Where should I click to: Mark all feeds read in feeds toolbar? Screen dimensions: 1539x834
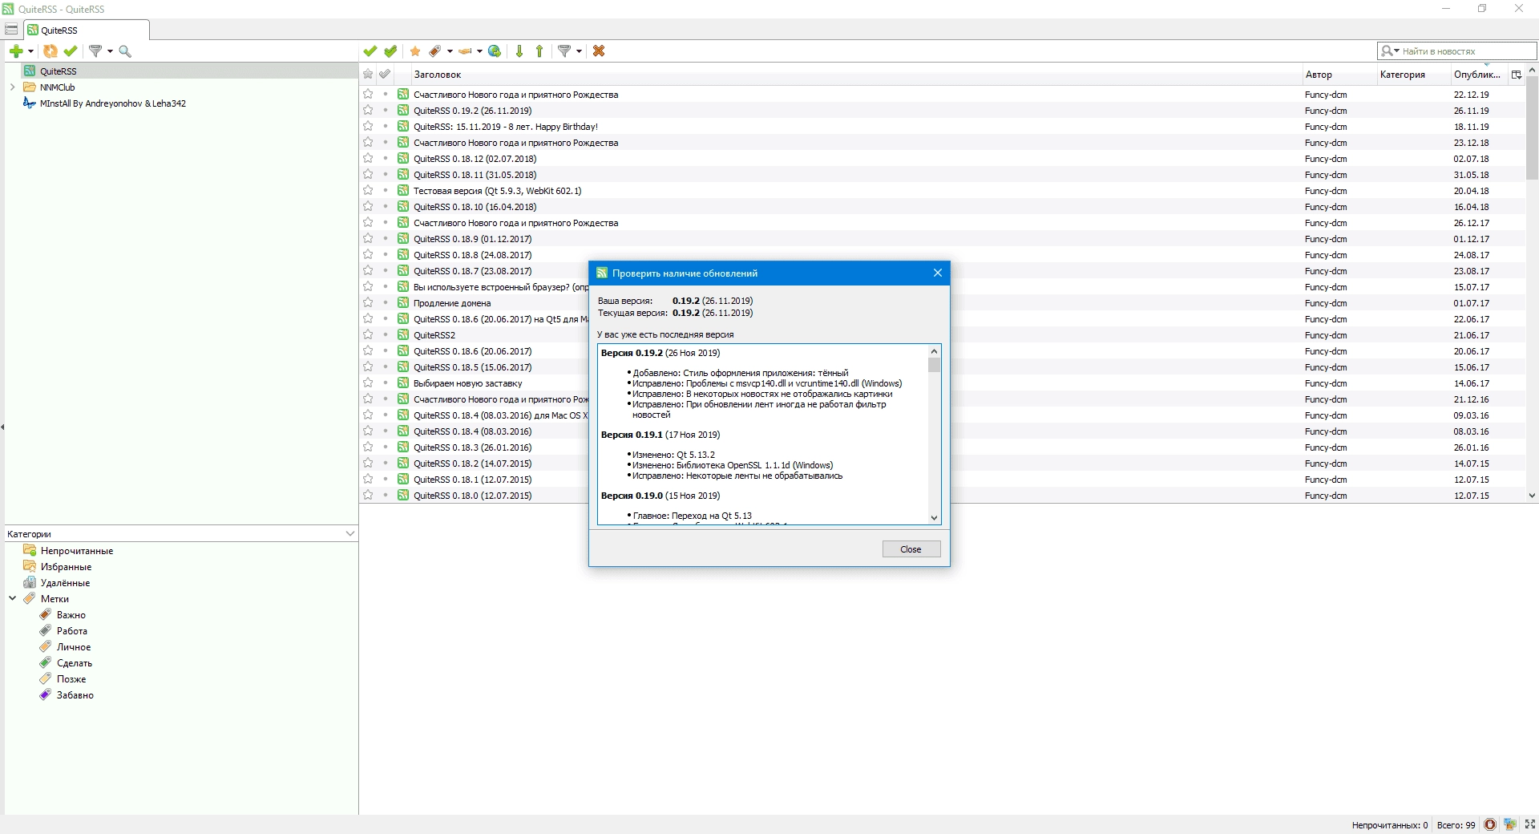click(71, 51)
